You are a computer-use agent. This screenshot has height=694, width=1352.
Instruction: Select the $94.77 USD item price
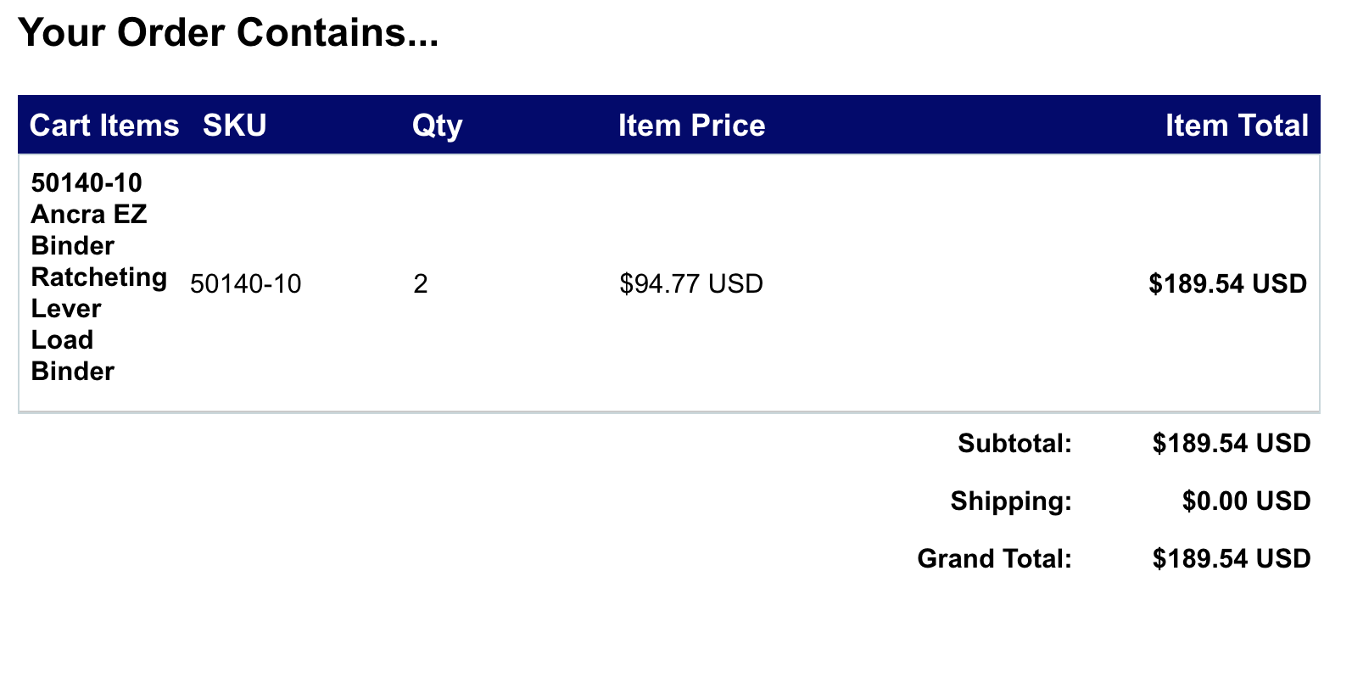(x=691, y=283)
